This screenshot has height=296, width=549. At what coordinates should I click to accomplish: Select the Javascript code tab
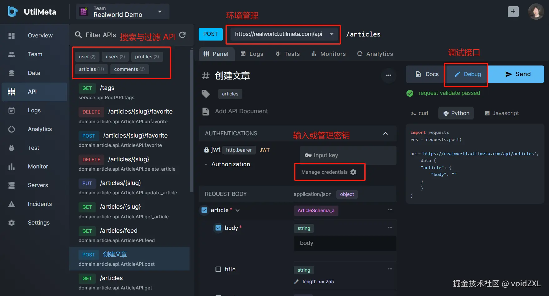pyautogui.click(x=502, y=113)
